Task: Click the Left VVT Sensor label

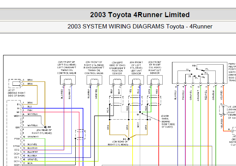Action: [136, 68]
